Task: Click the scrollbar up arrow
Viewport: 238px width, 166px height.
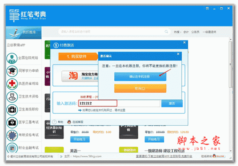Action: 230,39
